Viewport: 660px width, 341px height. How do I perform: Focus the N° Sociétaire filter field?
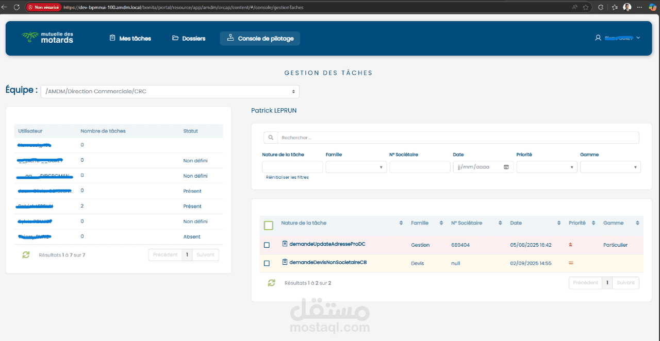pos(420,167)
